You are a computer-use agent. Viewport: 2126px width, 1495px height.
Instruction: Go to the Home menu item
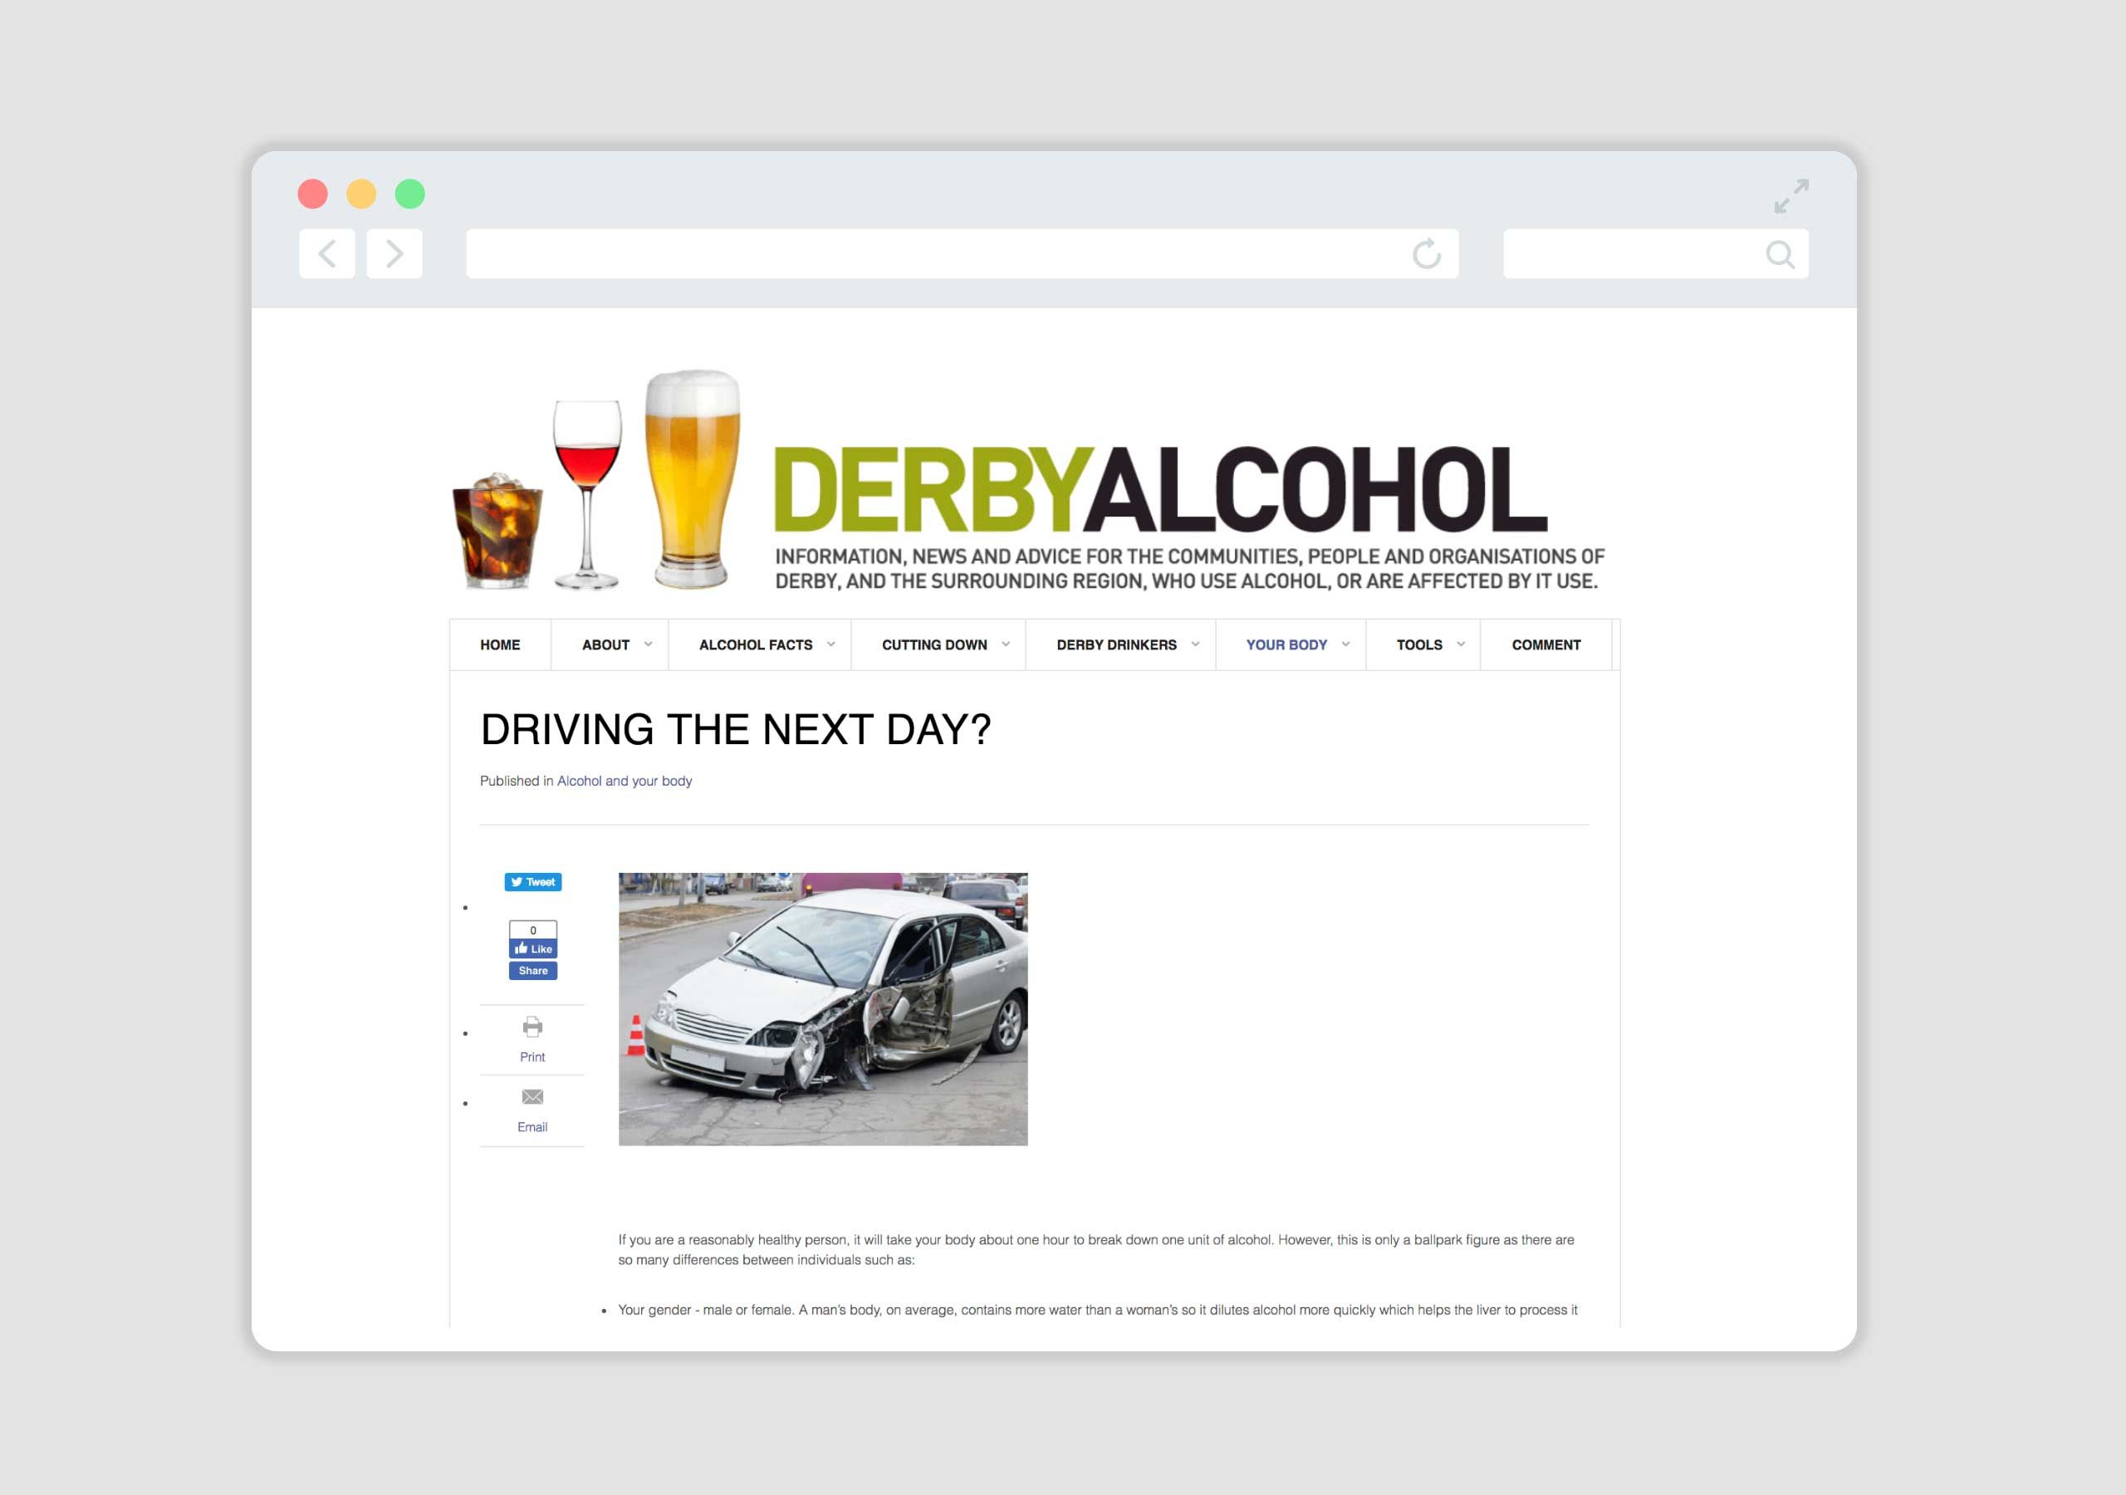pyautogui.click(x=500, y=645)
